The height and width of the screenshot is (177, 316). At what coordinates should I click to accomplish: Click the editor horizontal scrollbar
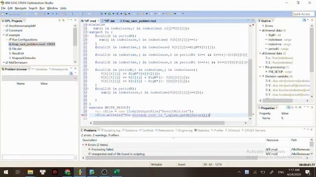158,123
